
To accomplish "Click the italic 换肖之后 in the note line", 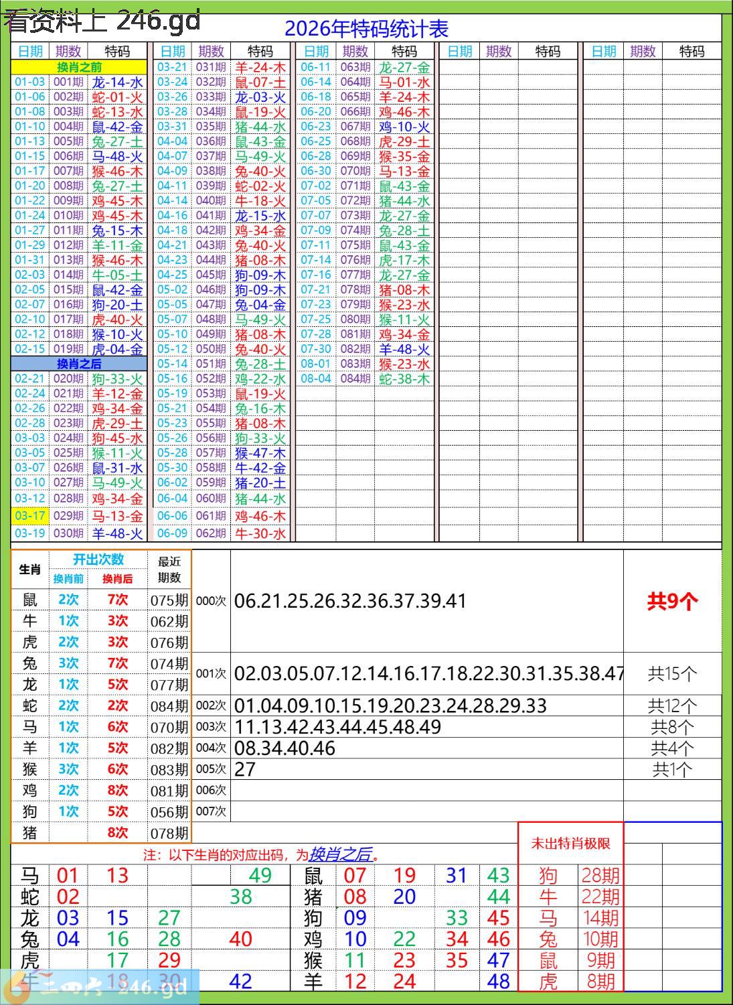I will (341, 854).
